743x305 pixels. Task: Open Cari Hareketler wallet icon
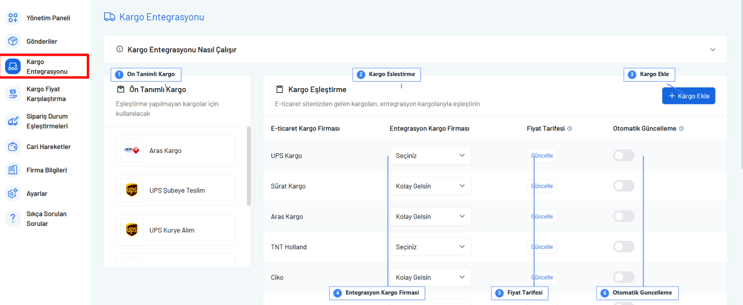pyautogui.click(x=13, y=147)
